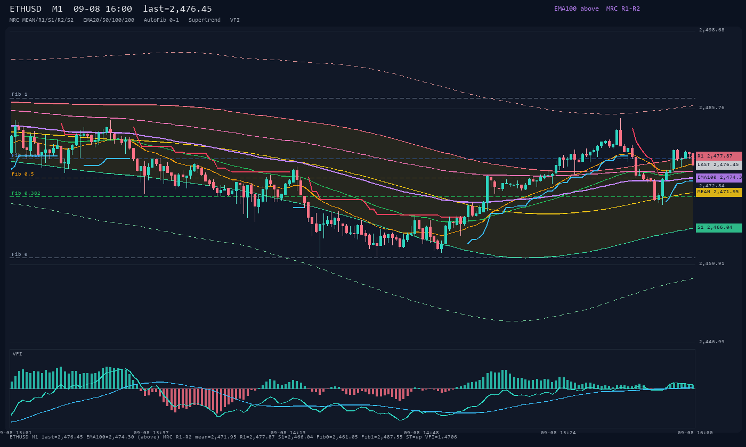Select the purple "EMA100 2,474.3" price tag
746x447 pixels.
[719, 177]
